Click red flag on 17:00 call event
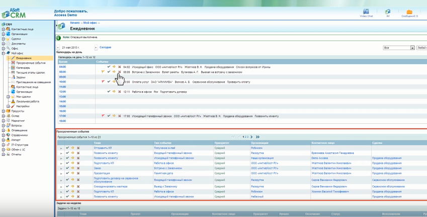This screenshot has height=217, width=427. [103, 116]
